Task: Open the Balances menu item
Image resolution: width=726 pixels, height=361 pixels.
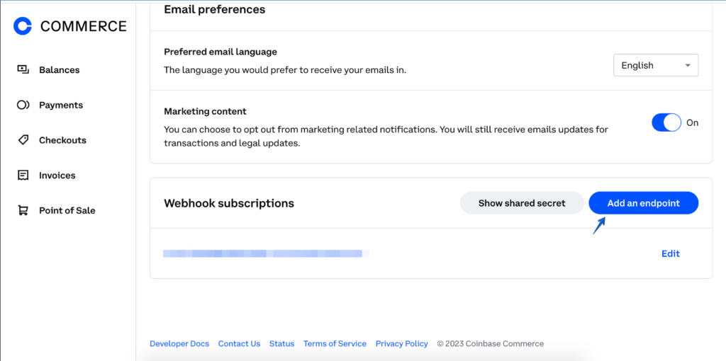Action: pyautogui.click(x=59, y=70)
